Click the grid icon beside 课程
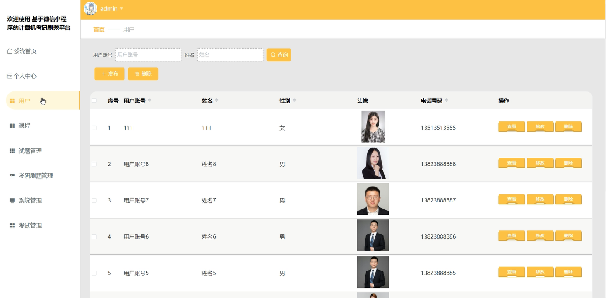Image resolution: width=606 pixels, height=298 pixels. coord(12,126)
